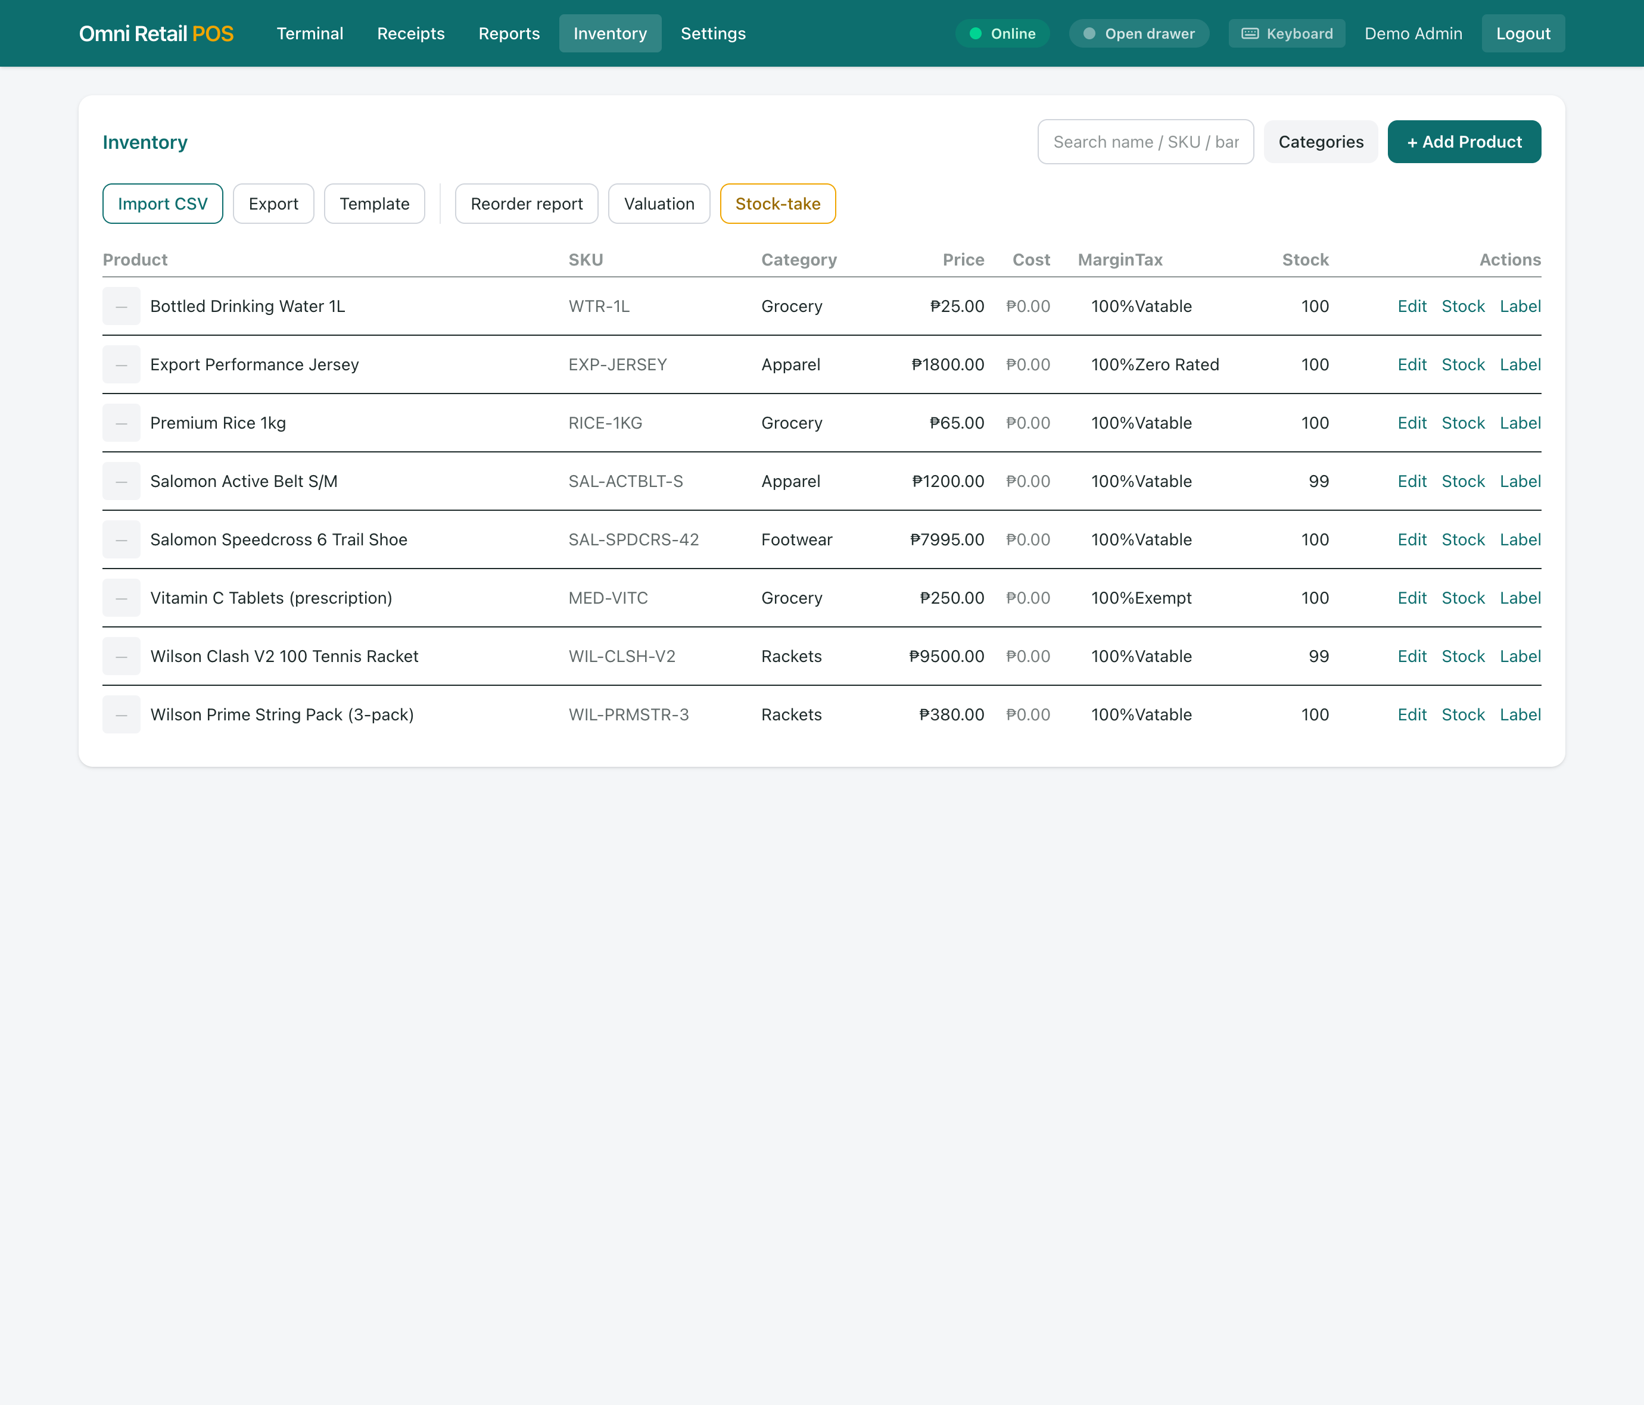The image size is (1644, 1405).
Task: Open the Settings nav item
Action: coord(712,33)
